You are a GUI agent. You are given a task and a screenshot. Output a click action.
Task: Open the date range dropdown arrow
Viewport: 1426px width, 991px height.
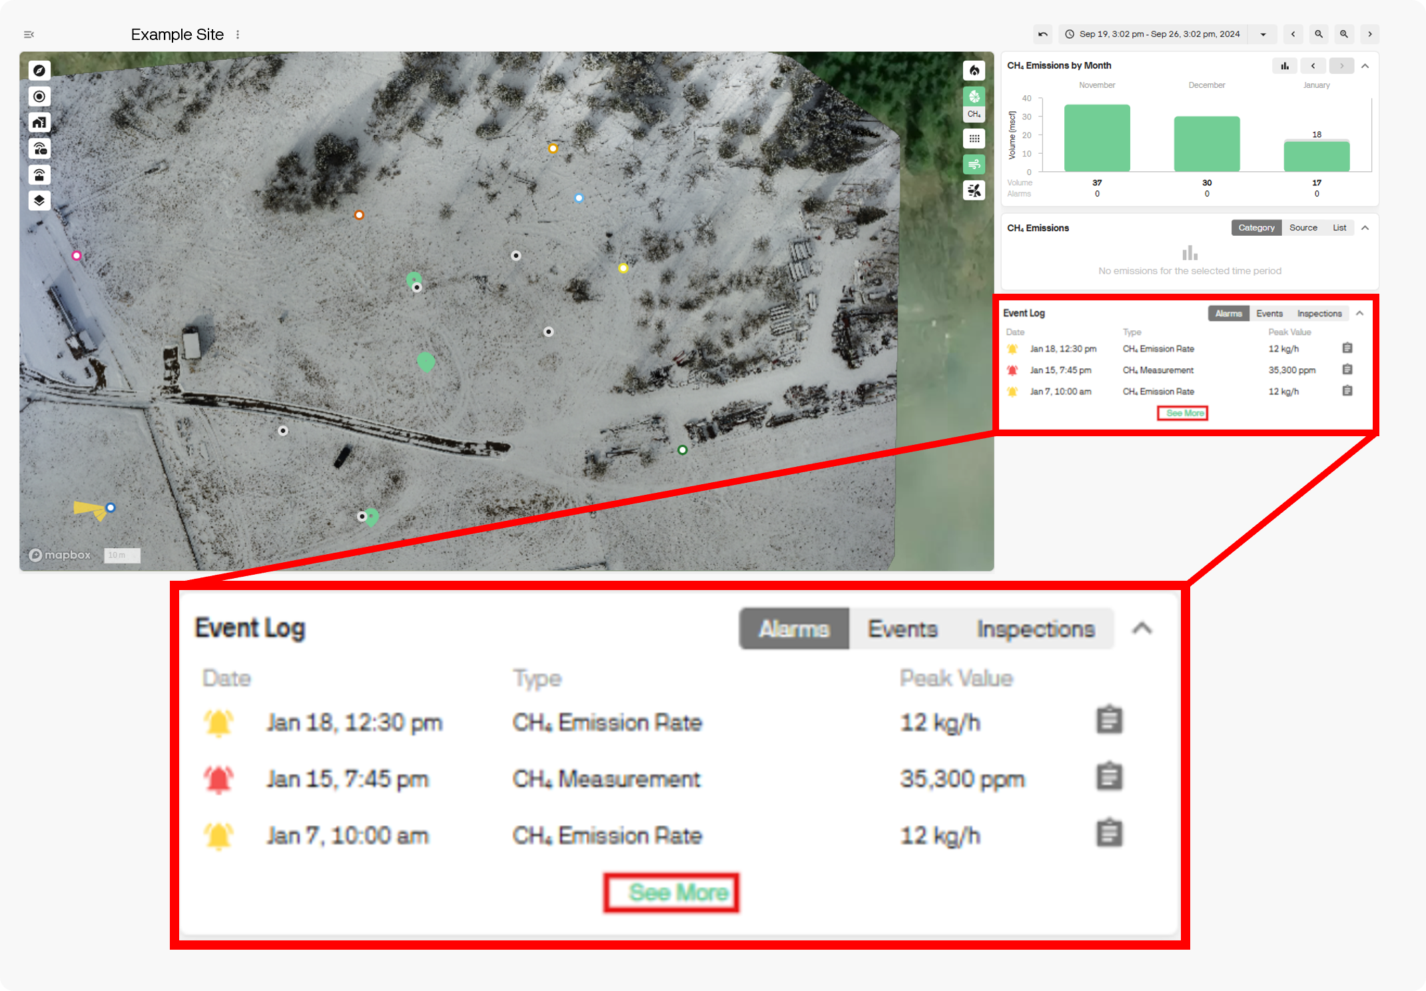(x=1263, y=34)
